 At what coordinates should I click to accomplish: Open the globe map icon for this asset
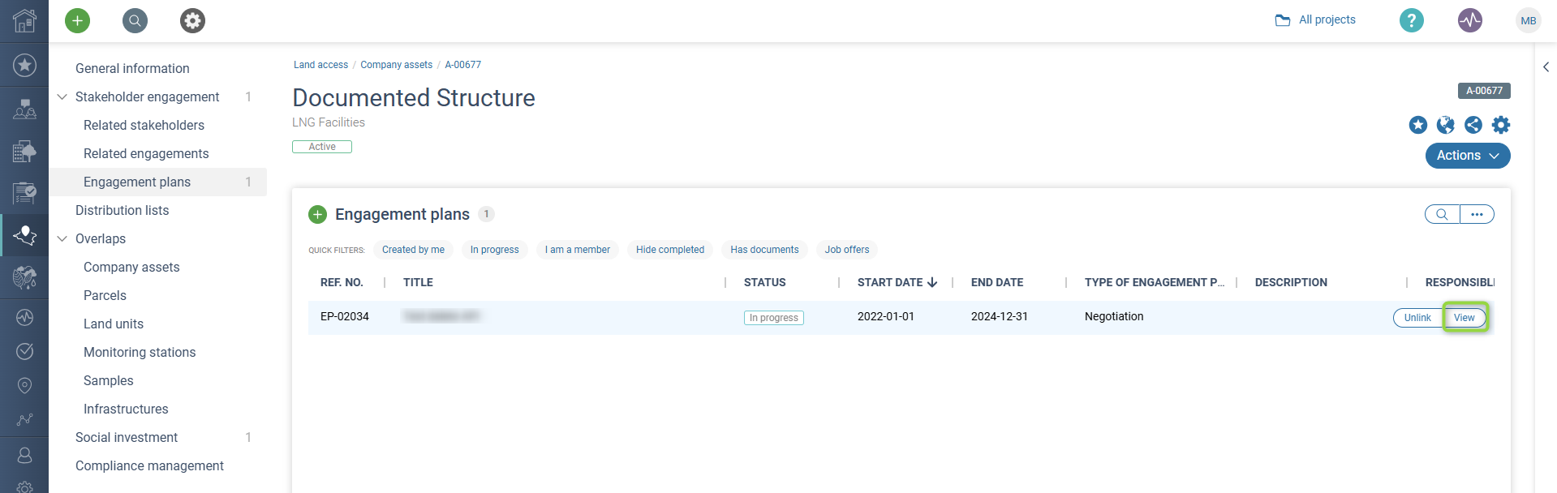[1446, 125]
